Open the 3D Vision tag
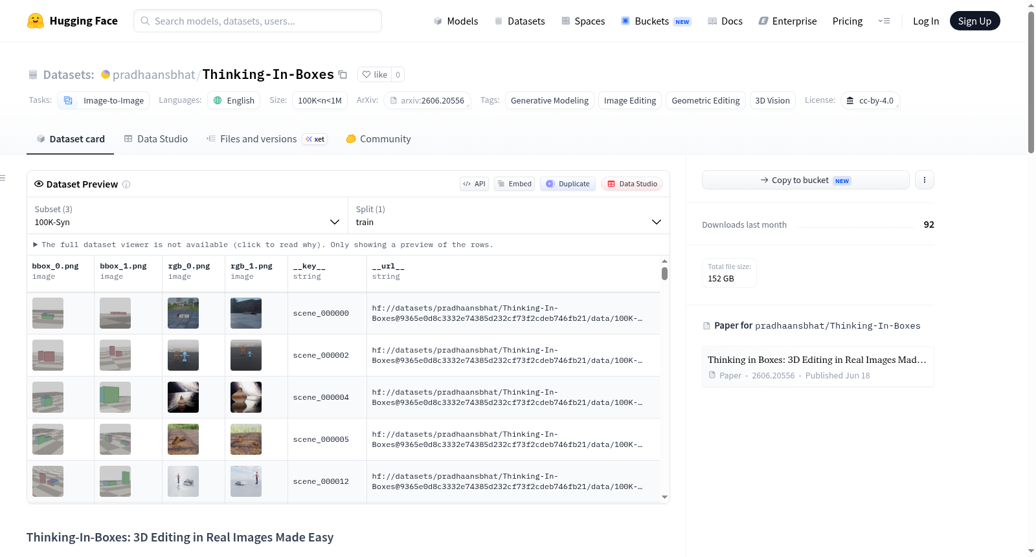The image size is (1036, 557). click(772, 100)
